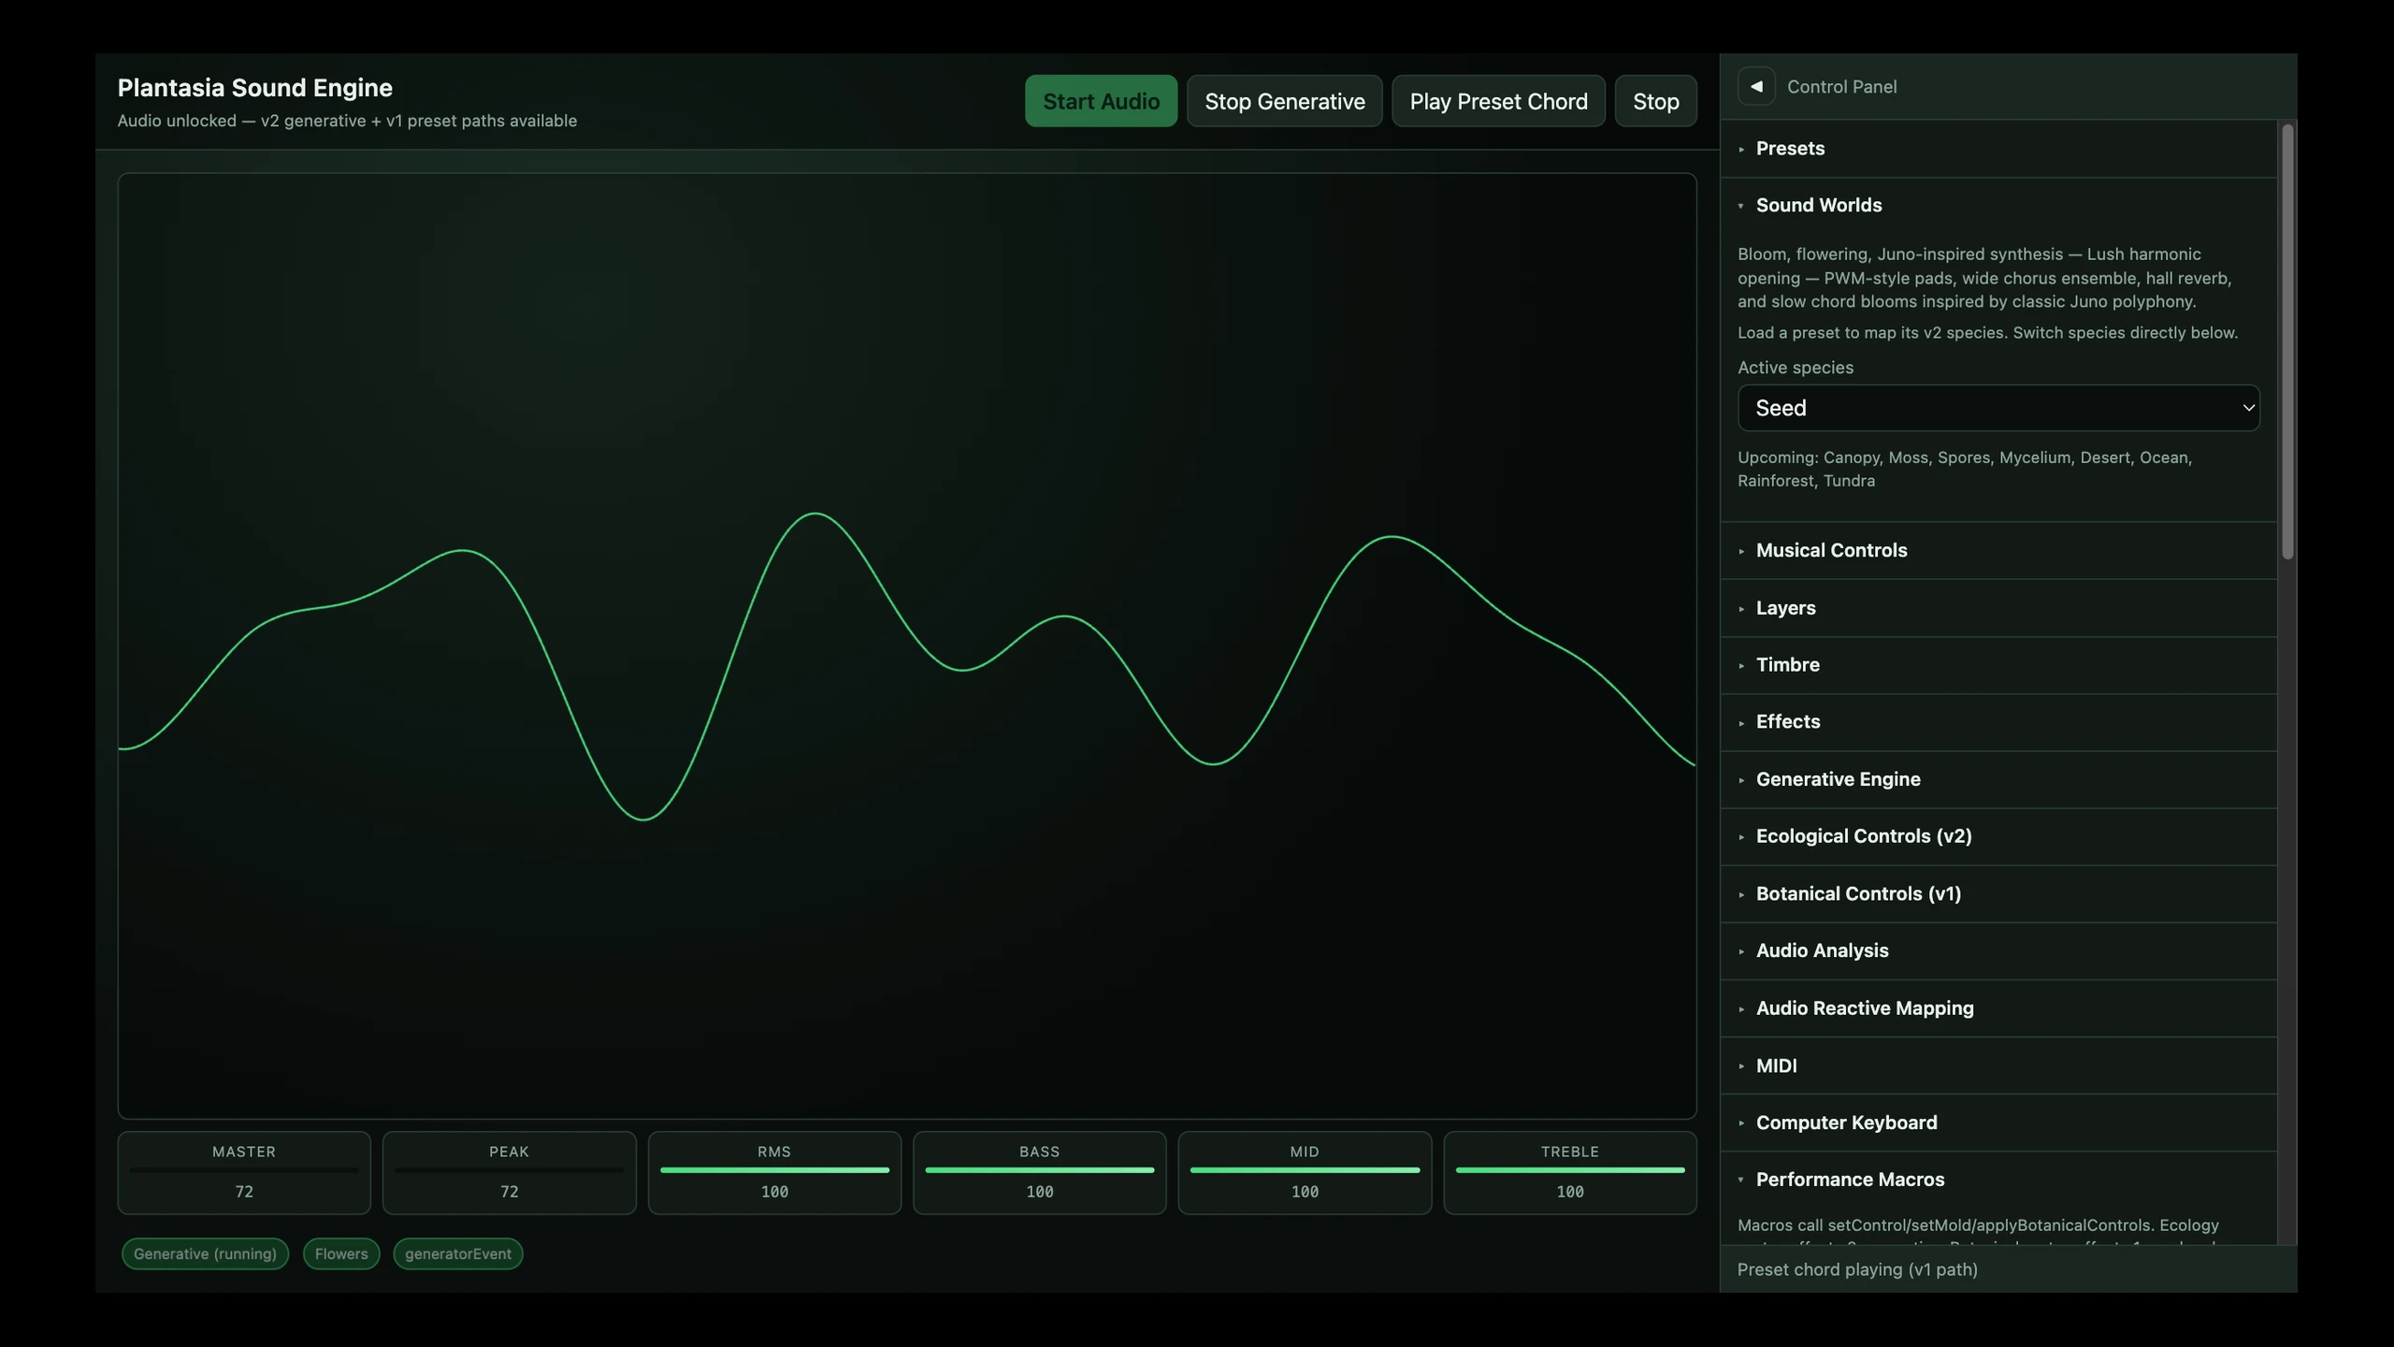Image resolution: width=2394 pixels, height=1347 pixels.
Task: Expand the Generative Engine section
Action: pos(1998,779)
